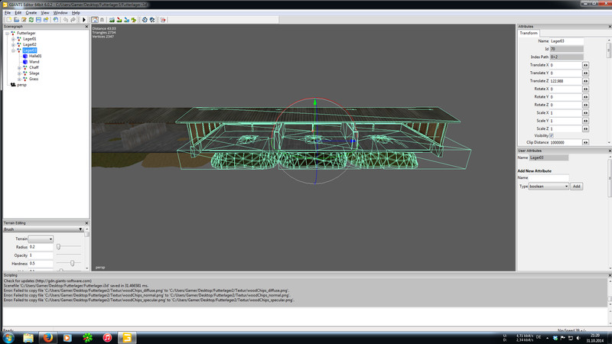
Task: Expand the Silage tree node
Action: pos(19,73)
